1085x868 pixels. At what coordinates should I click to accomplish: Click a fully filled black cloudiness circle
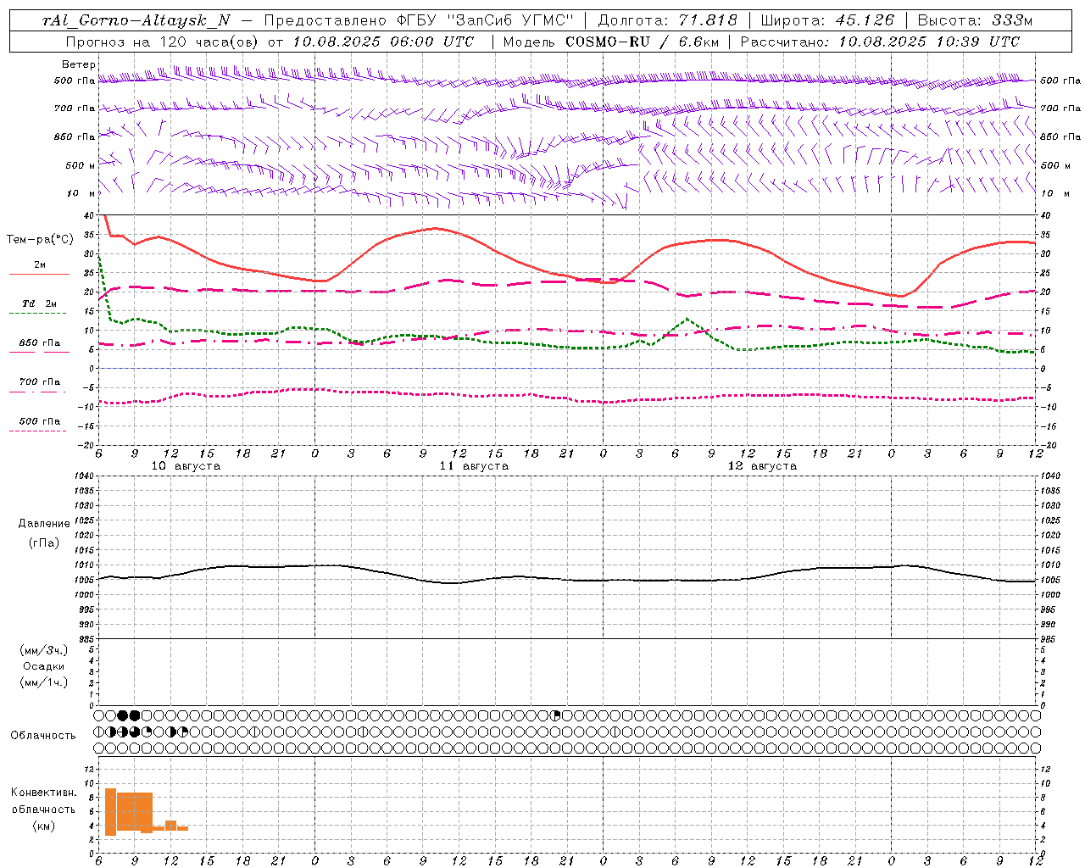click(123, 715)
